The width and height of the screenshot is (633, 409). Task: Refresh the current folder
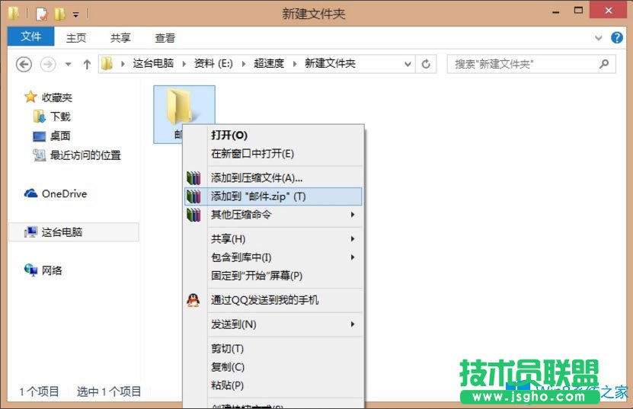[426, 64]
